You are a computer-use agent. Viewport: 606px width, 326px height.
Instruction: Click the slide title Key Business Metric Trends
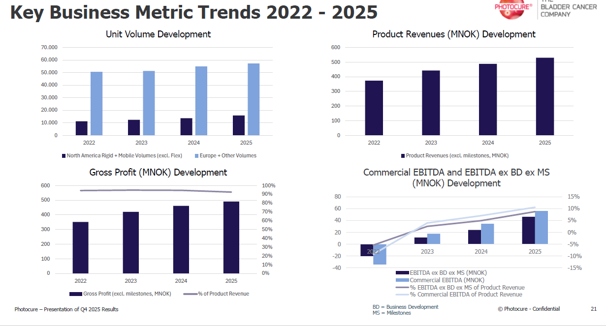tap(194, 12)
